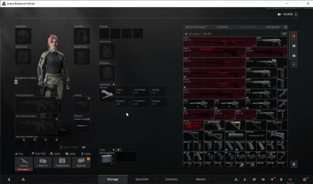Open the home screen via house icon
The width and height of the screenshot is (313, 184).
pos(23,179)
